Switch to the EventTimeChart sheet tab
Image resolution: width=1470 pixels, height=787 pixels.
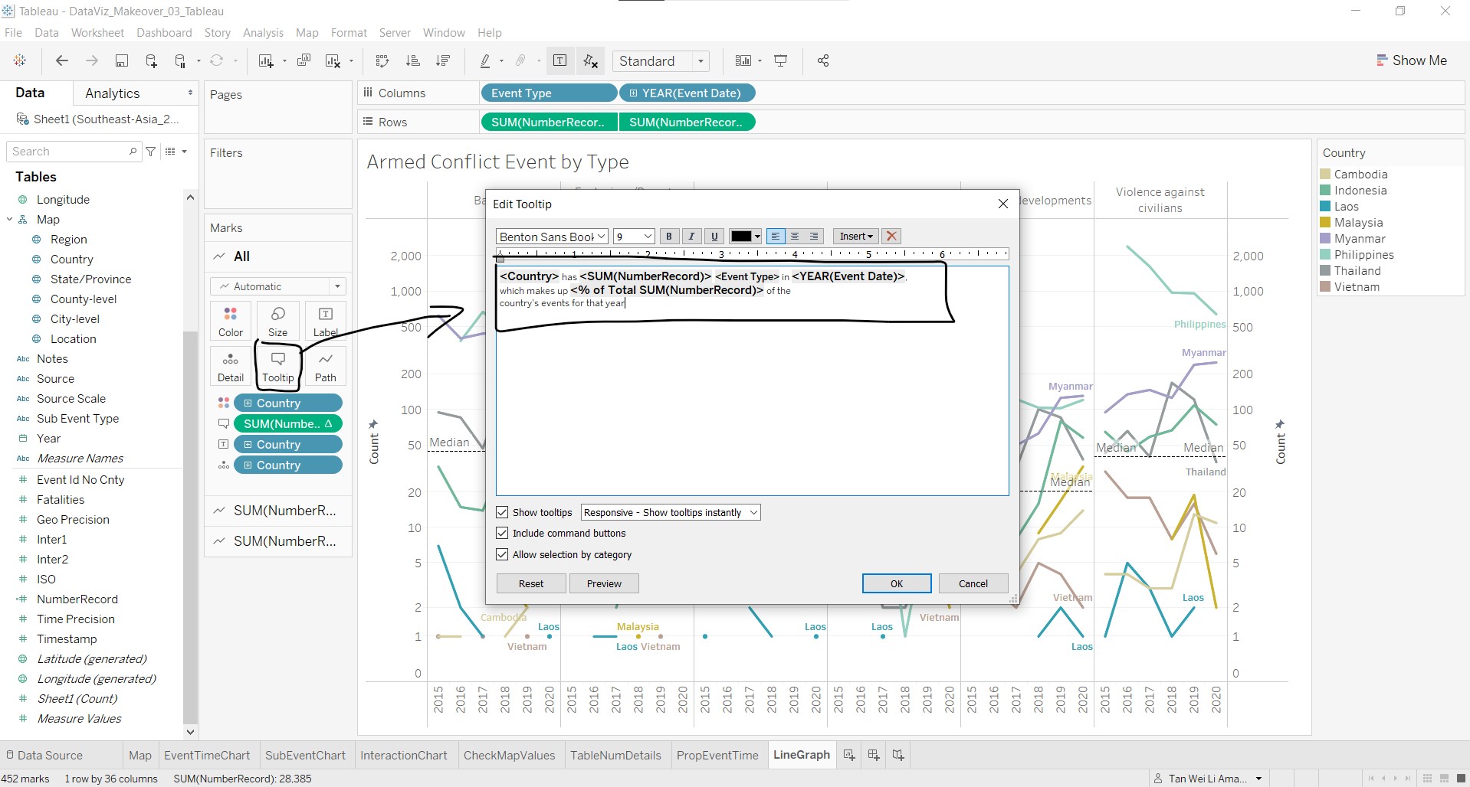[x=207, y=755]
